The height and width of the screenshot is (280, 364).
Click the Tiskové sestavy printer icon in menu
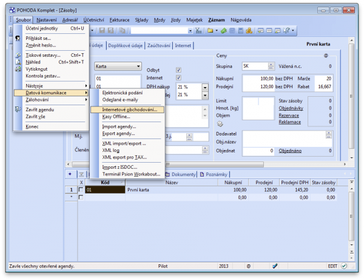click(18, 55)
